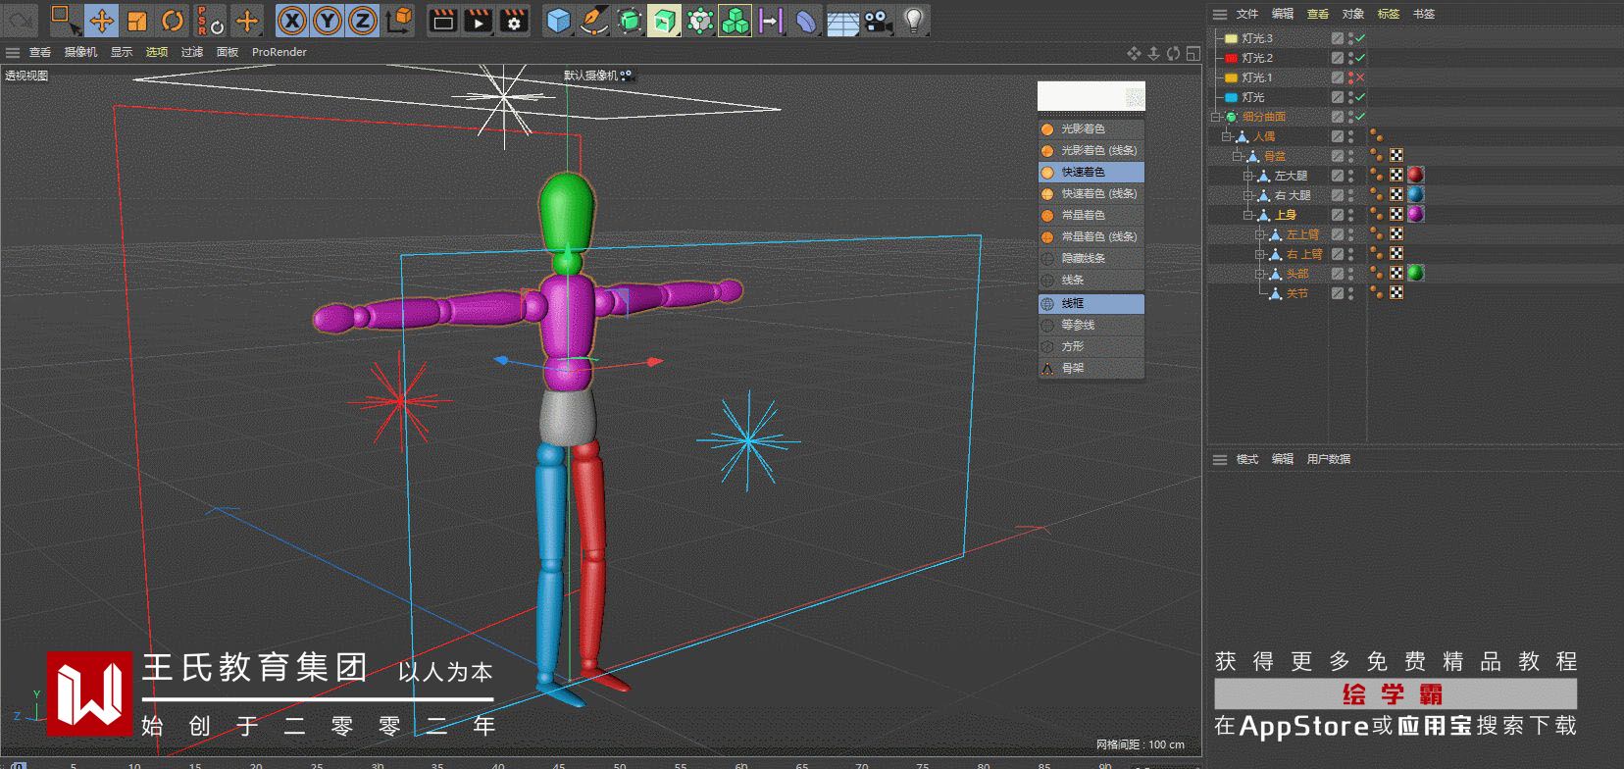Image resolution: width=1624 pixels, height=769 pixels.
Task: Select the spline pen tool icon
Action: (x=593, y=21)
